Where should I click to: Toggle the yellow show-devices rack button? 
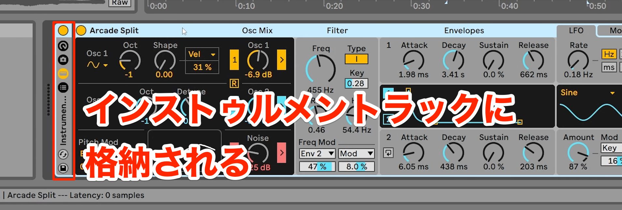[63, 74]
